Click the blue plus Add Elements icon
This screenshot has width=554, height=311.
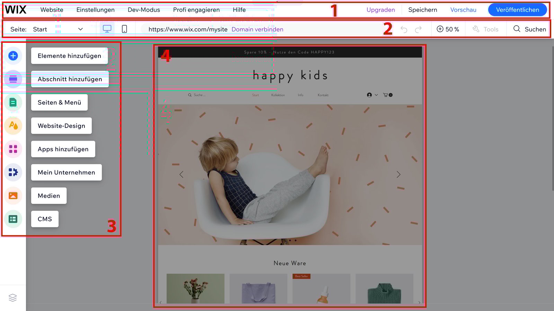tap(13, 56)
